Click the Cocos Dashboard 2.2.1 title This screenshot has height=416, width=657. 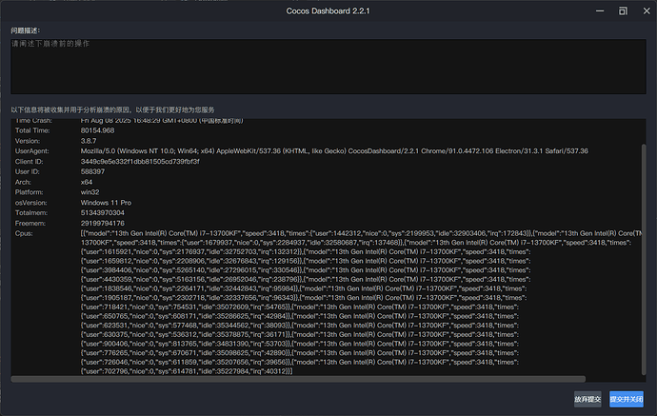328,10
